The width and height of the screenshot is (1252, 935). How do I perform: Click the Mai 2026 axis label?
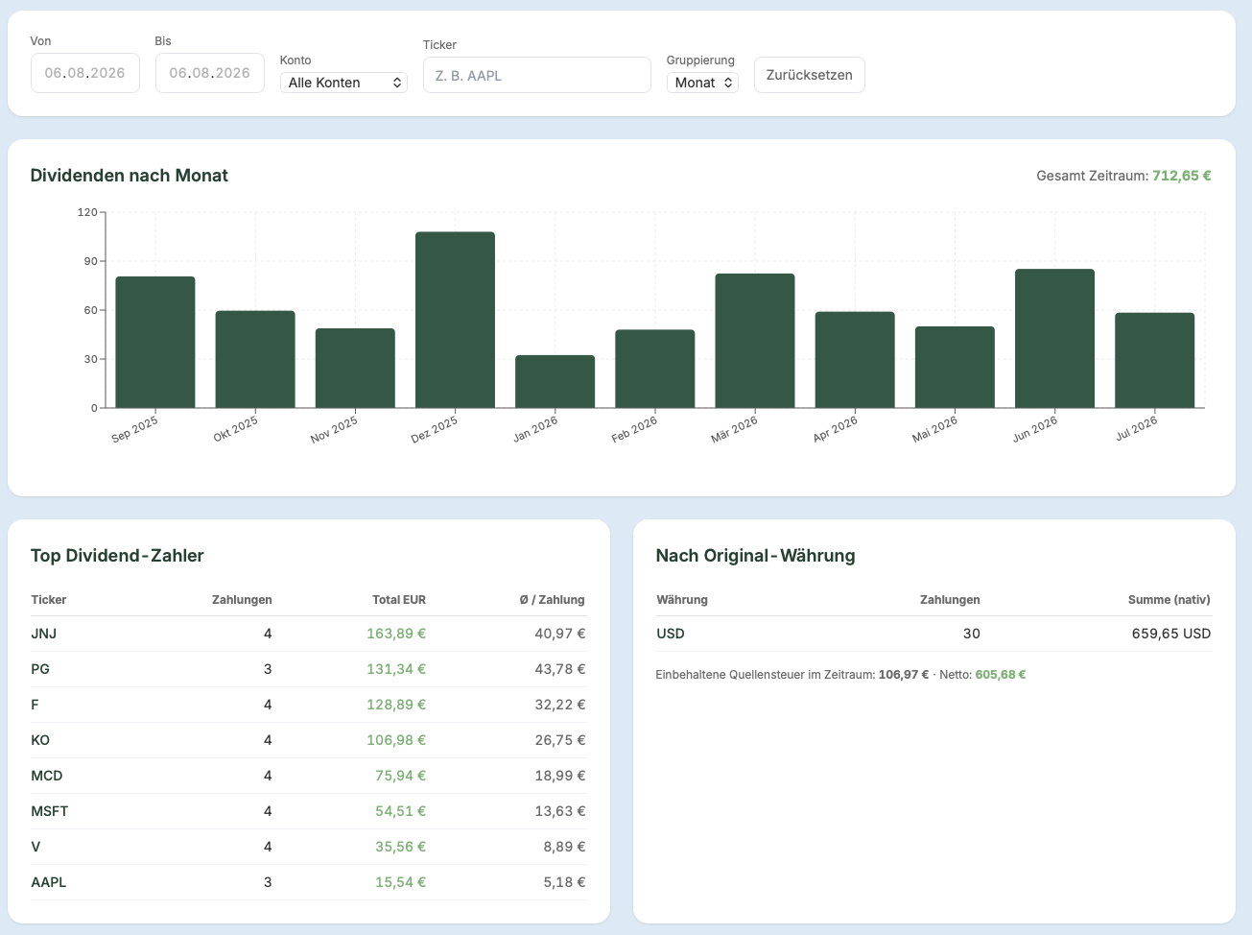[935, 428]
